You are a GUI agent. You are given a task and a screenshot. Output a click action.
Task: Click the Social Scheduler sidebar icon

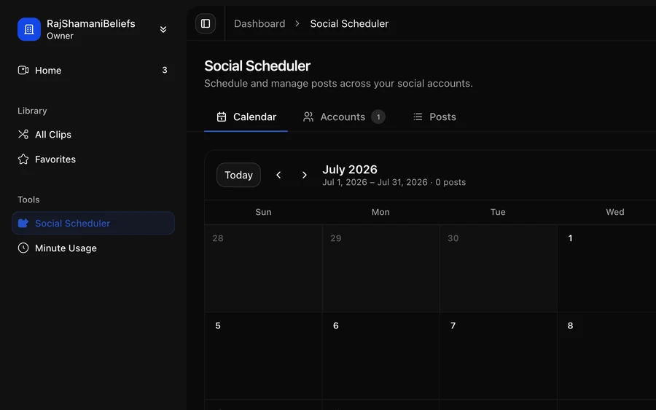point(23,223)
